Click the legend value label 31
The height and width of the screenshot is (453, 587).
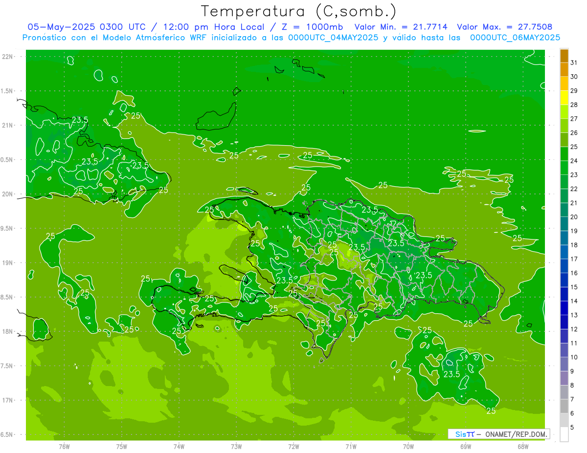pyautogui.click(x=574, y=63)
